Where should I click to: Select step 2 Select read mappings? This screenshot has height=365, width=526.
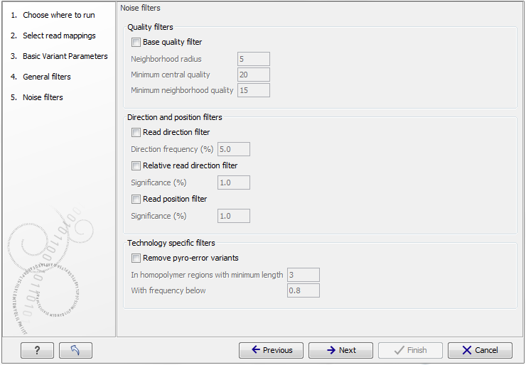pyautogui.click(x=59, y=36)
